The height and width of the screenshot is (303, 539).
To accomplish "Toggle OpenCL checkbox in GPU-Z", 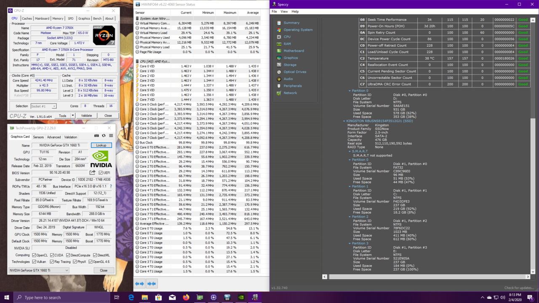I will pyautogui.click(x=34, y=255).
